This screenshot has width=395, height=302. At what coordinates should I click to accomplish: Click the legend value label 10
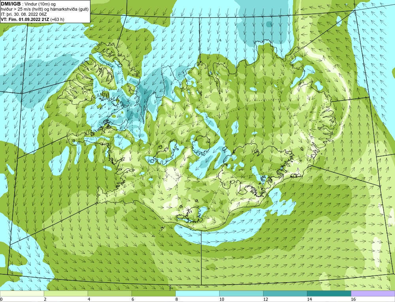pos(222,299)
